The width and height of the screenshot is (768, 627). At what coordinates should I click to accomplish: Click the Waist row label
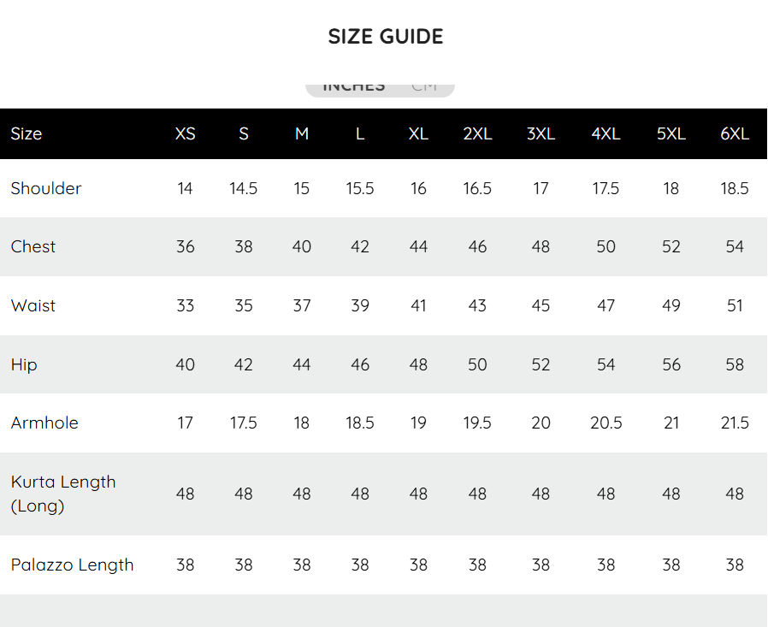pyautogui.click(x=33, y=306)
